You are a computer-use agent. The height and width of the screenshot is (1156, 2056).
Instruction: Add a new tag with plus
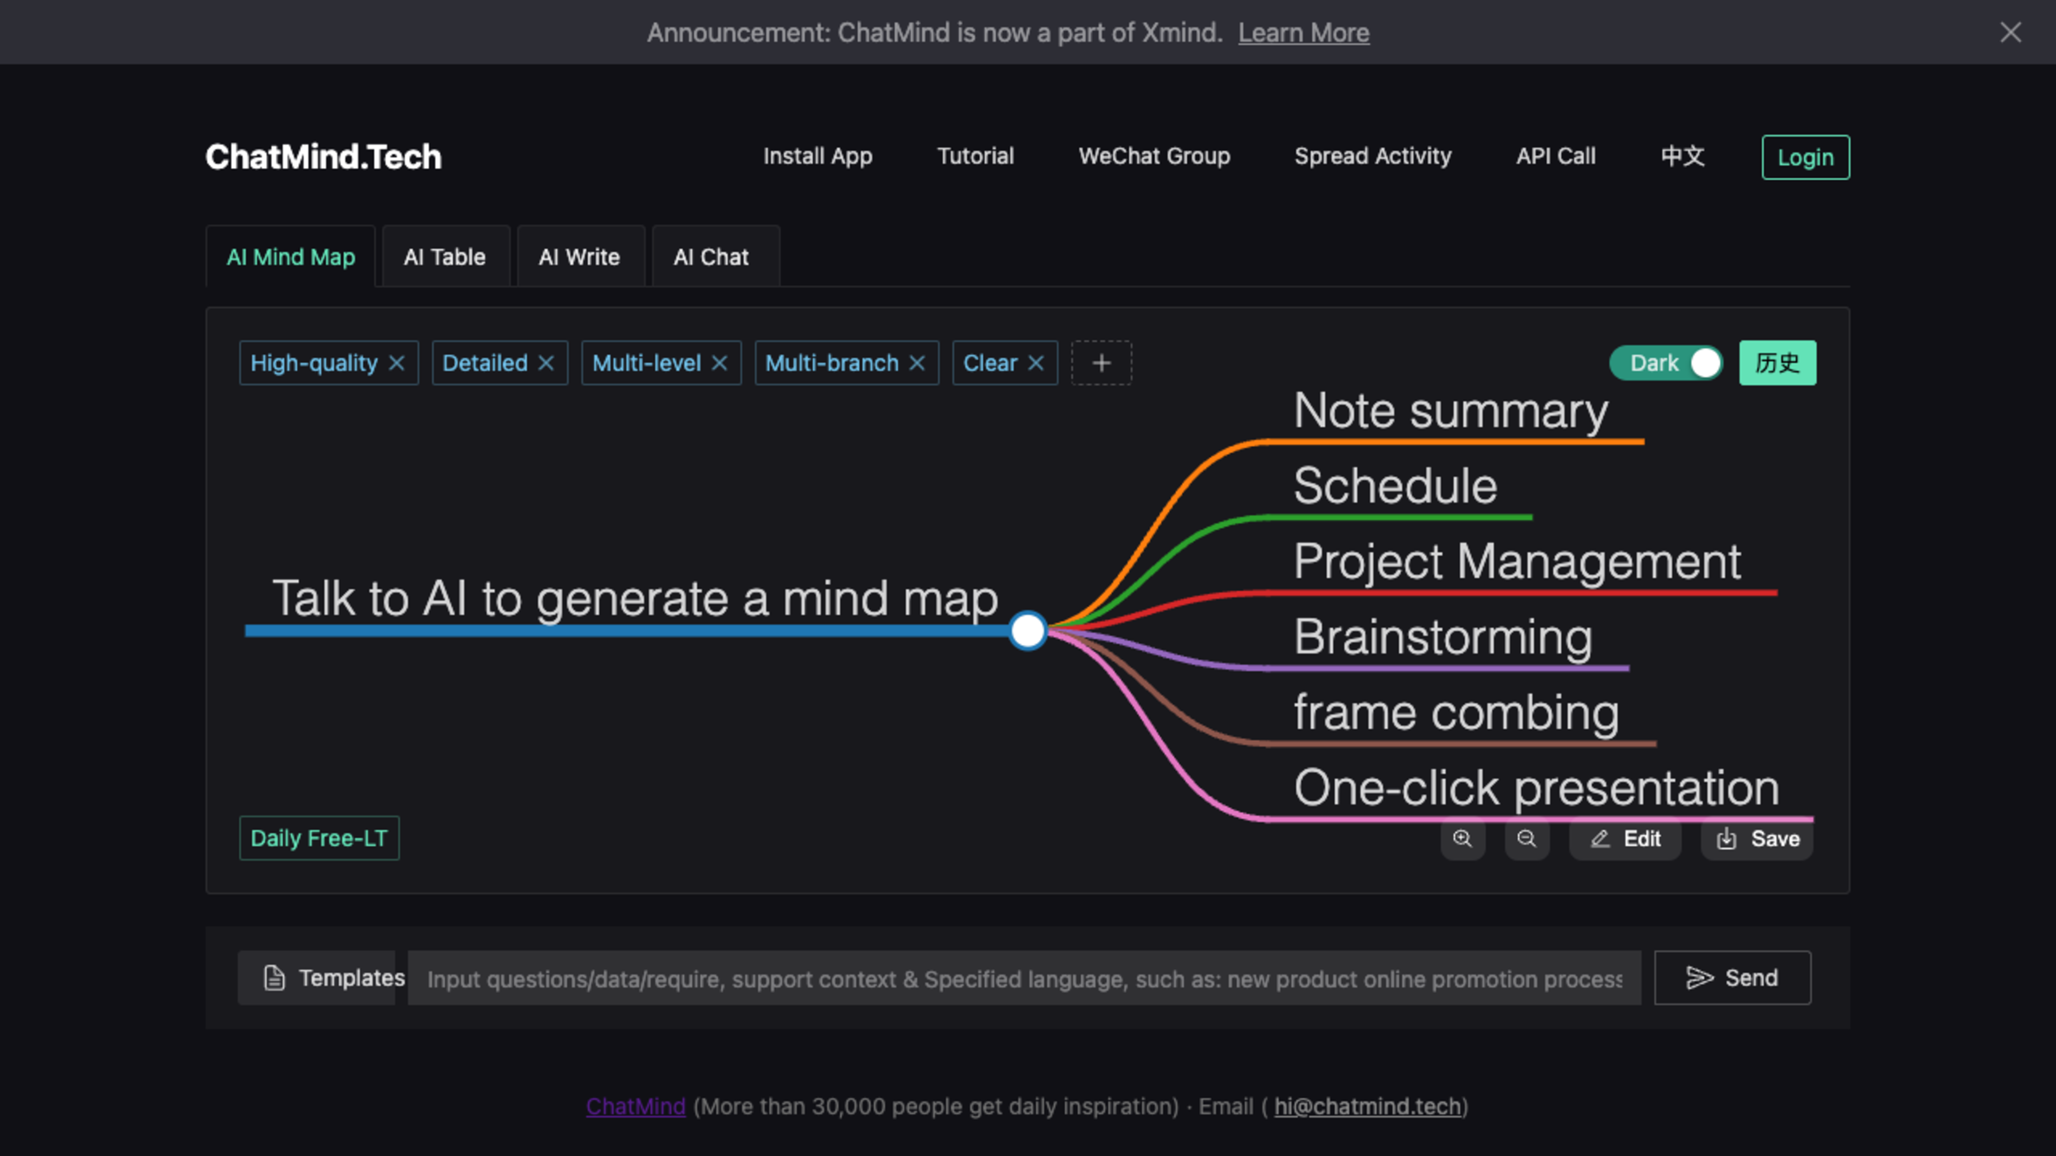pyautogui.click(x=1101, y=363)
